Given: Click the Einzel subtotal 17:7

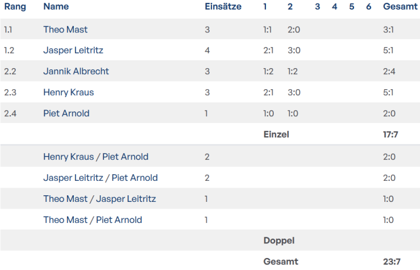Looking at the screenshot, I should coord(390,134).
